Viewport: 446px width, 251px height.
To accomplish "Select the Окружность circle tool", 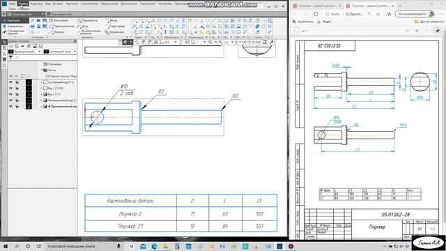I will 88,20.
